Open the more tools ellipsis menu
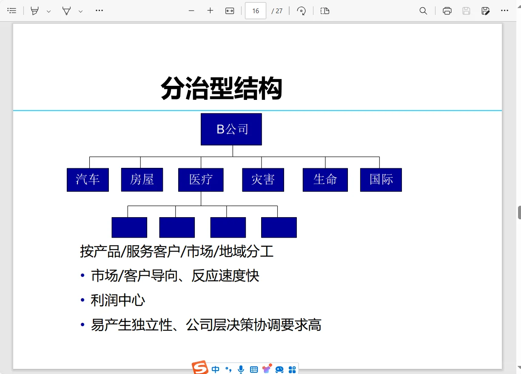521x374 pixels. click(x=99, y=11)
